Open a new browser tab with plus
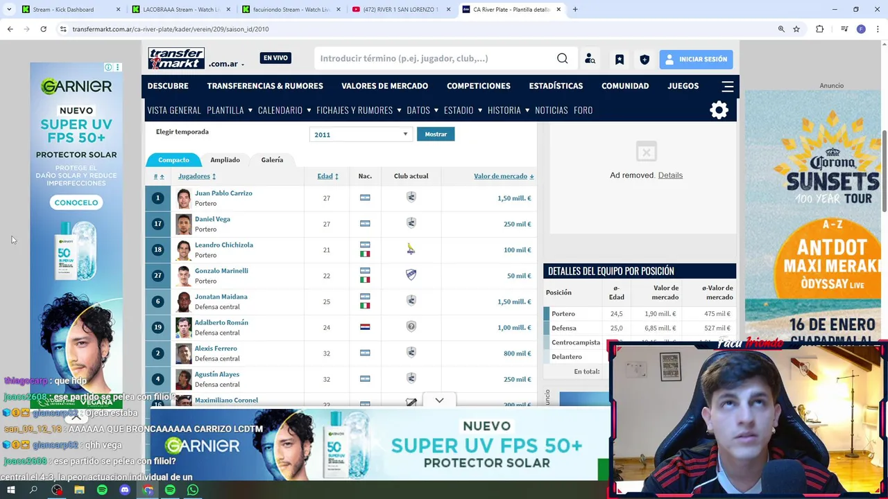 click(x=575, y=10)
